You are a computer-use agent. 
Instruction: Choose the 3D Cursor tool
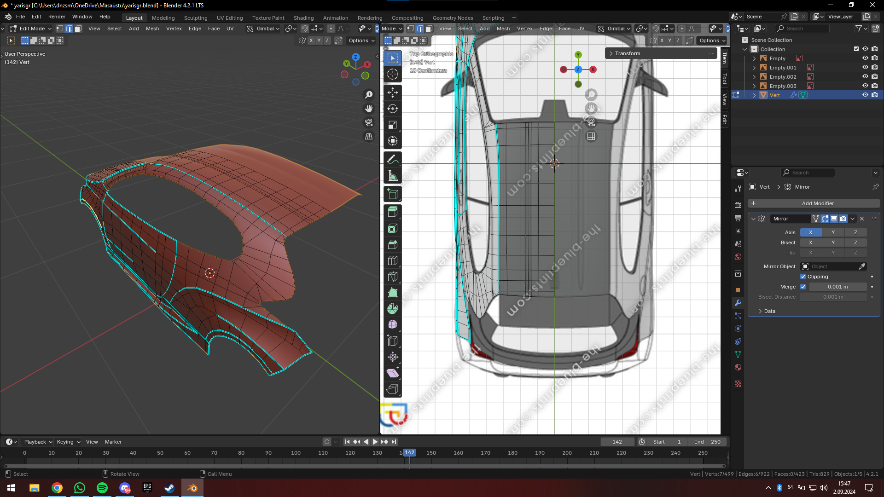[392, 74]
